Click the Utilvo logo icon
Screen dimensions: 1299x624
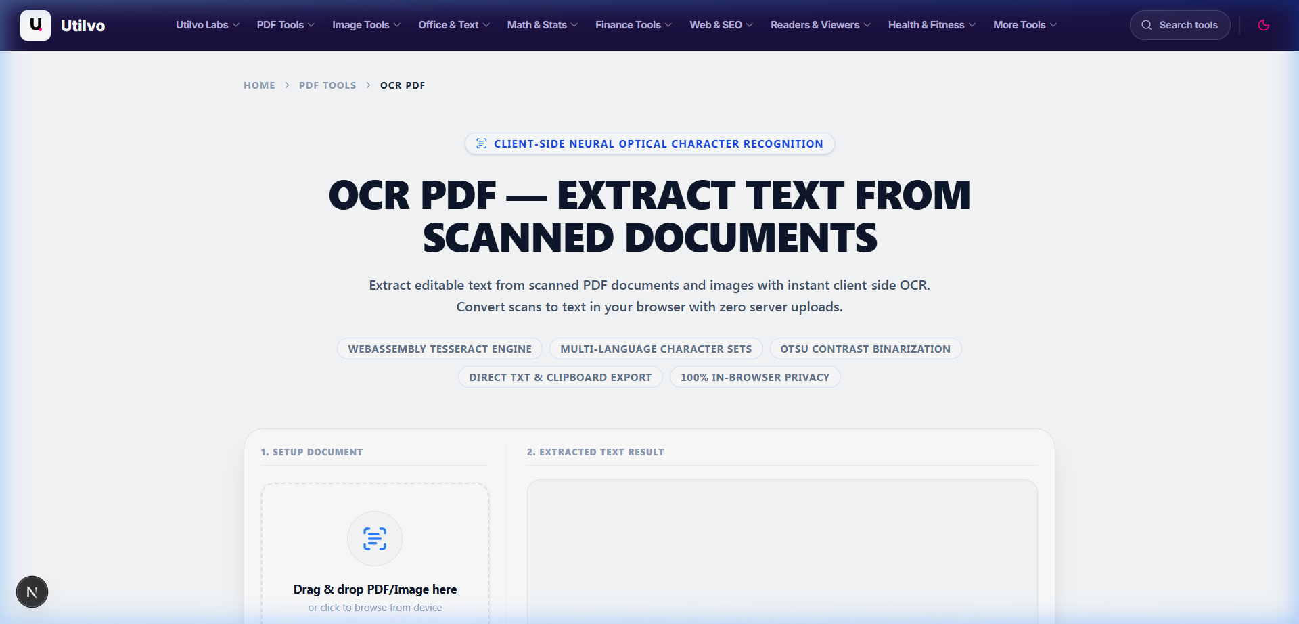(35, 25)
